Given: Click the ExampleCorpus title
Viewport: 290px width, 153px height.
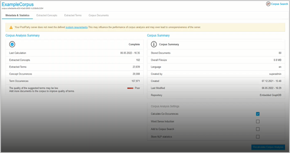Looking at the screenshot, I should click(x=18, y=4).
